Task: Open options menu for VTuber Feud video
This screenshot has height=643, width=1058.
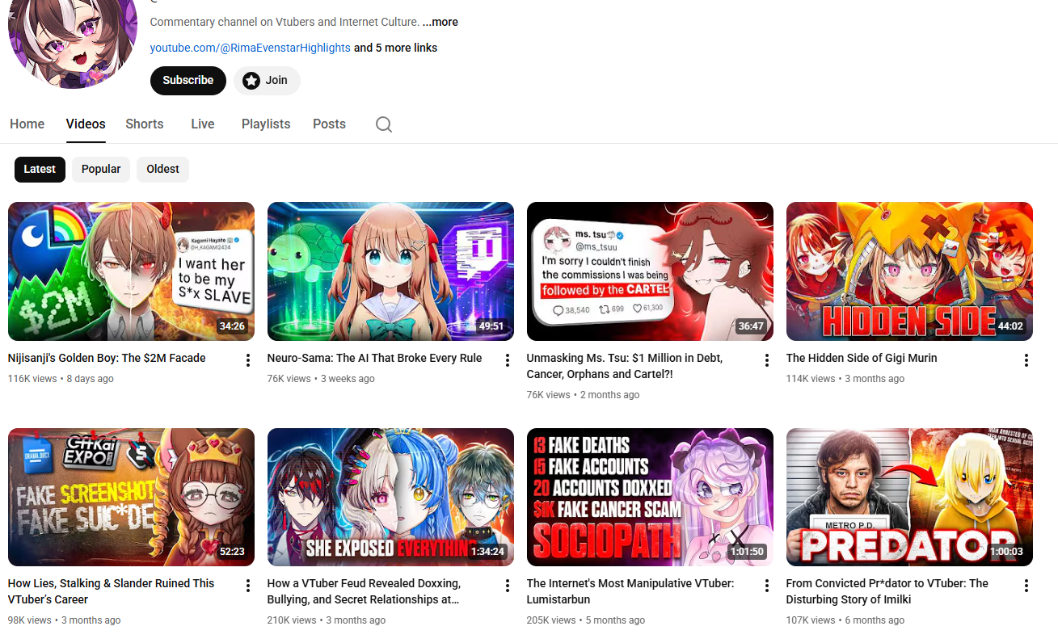Action: (508, 586)
